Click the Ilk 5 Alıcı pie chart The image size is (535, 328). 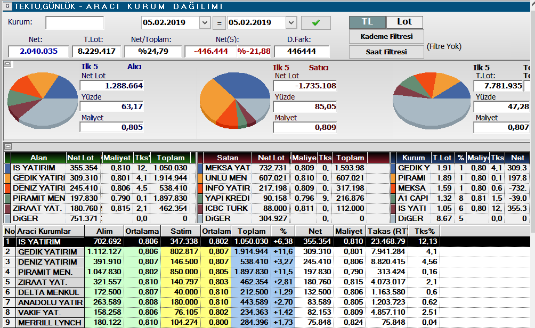(43, 100)
